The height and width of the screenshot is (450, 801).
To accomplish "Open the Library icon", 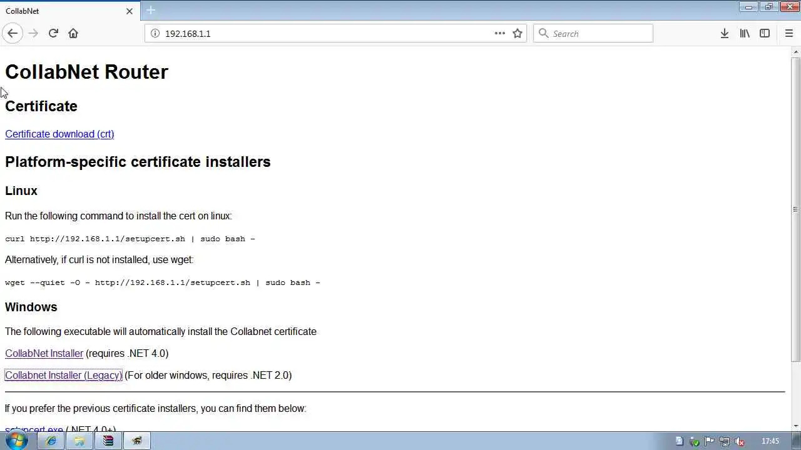I will tap(745, 33).
